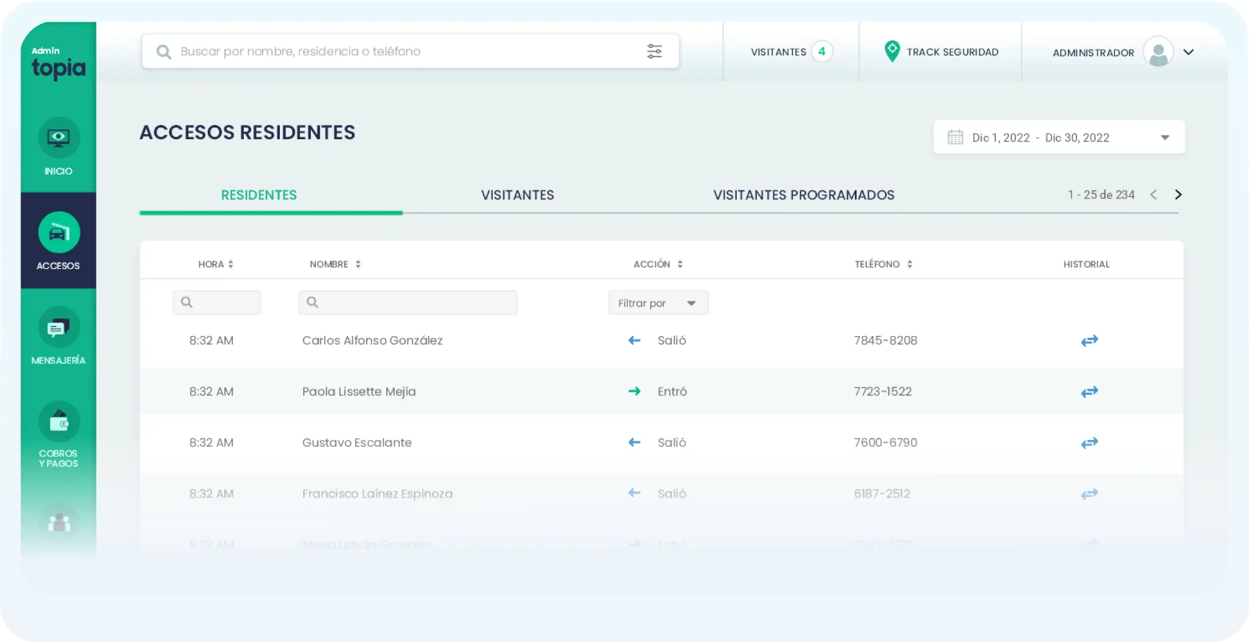The width and height of the screenshot is (1249, 642).
Task: Sort table by Nombre column
Action: 358,264
